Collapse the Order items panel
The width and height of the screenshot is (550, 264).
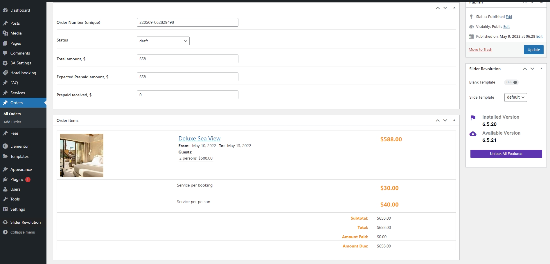click(454, 120)
